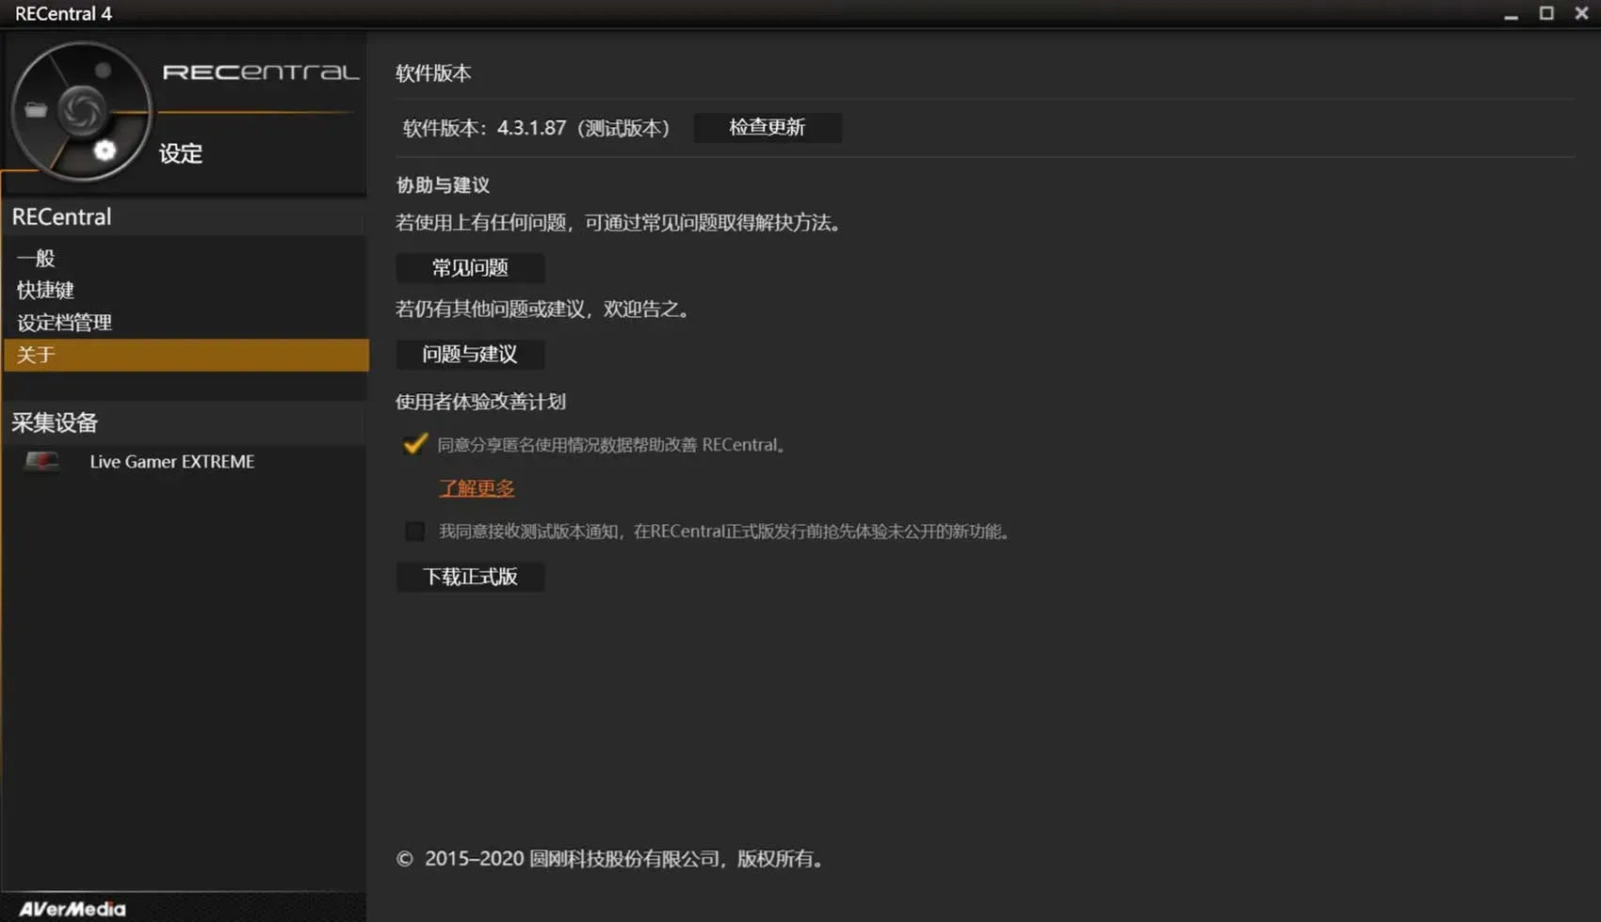The width and height of the screenshot is (1601, 922).
Task: Switch to capture mode via the record dot
Action: tap(103, 71)
